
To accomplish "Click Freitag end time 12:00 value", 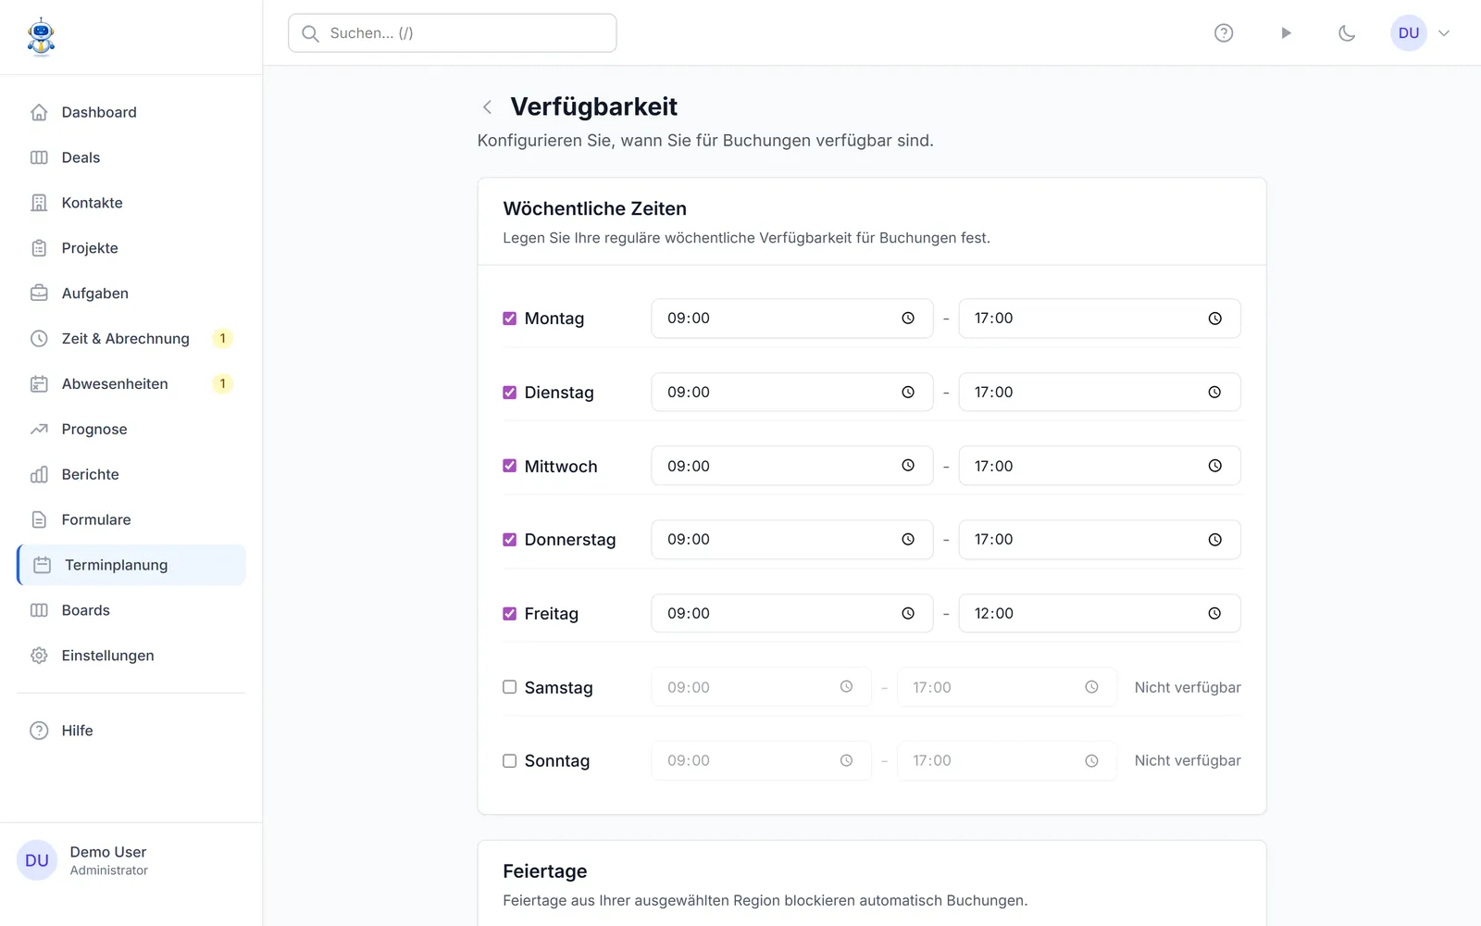I will (x=994, y=614).
